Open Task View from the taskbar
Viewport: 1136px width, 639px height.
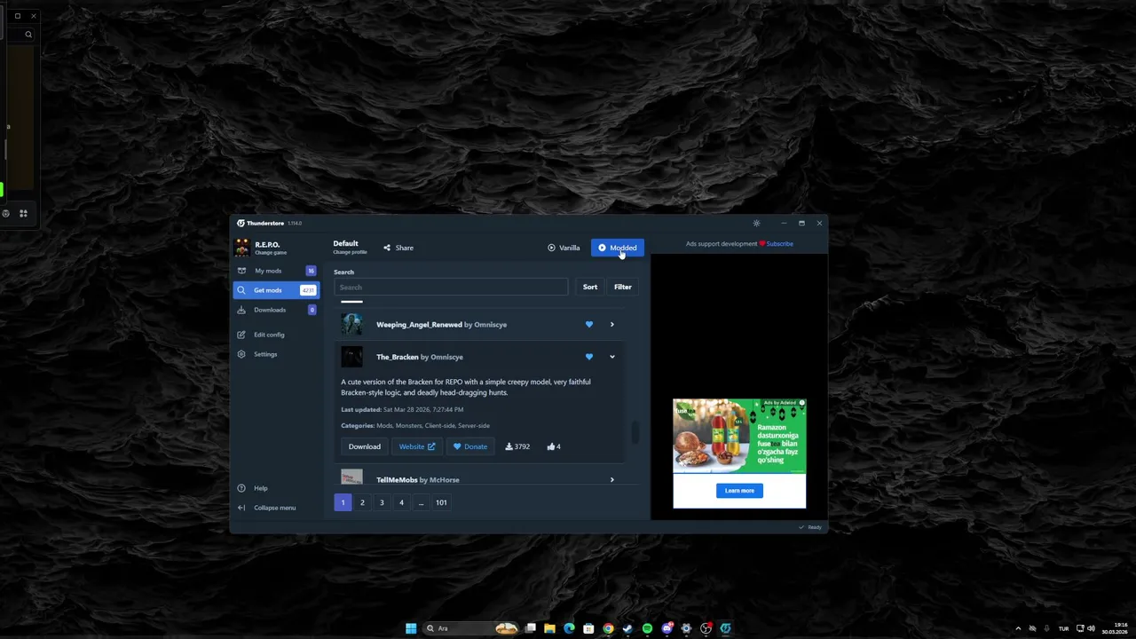[530, 628]
